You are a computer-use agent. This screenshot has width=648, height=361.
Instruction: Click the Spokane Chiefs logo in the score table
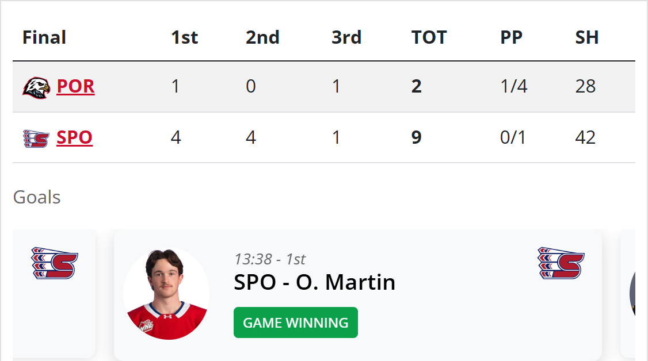[36, 139]
